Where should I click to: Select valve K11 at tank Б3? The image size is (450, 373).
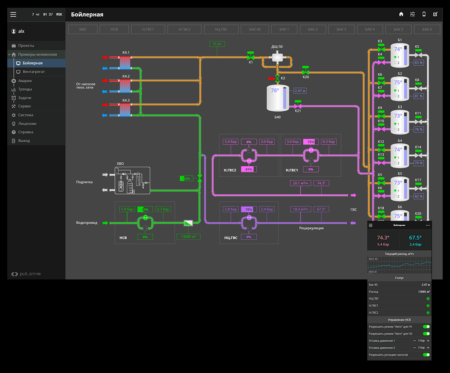click(418, 120)
